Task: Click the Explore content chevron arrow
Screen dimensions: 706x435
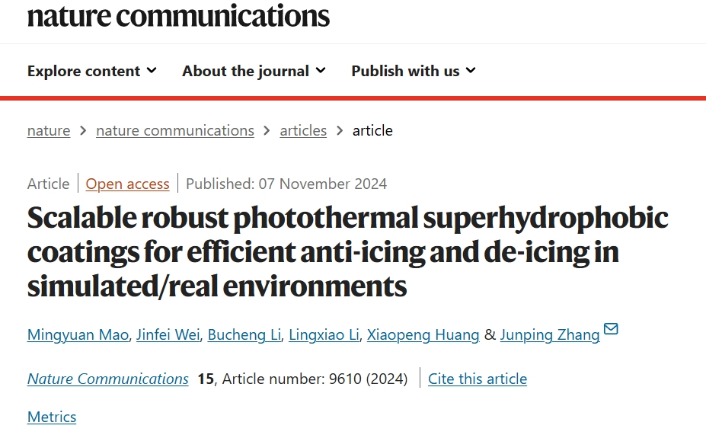Action: pyautogui.click(x=152, y=71)
